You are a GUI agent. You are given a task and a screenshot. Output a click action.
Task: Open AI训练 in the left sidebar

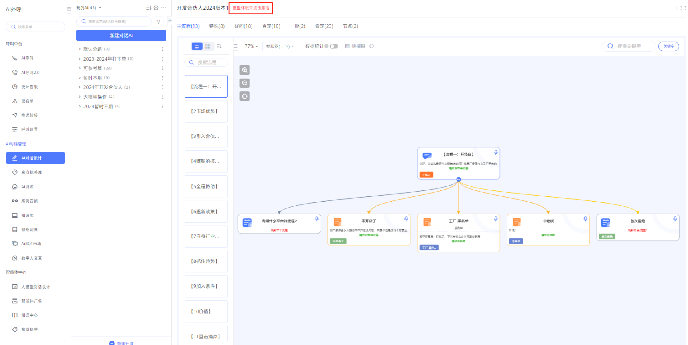click(x=27, y=187)
